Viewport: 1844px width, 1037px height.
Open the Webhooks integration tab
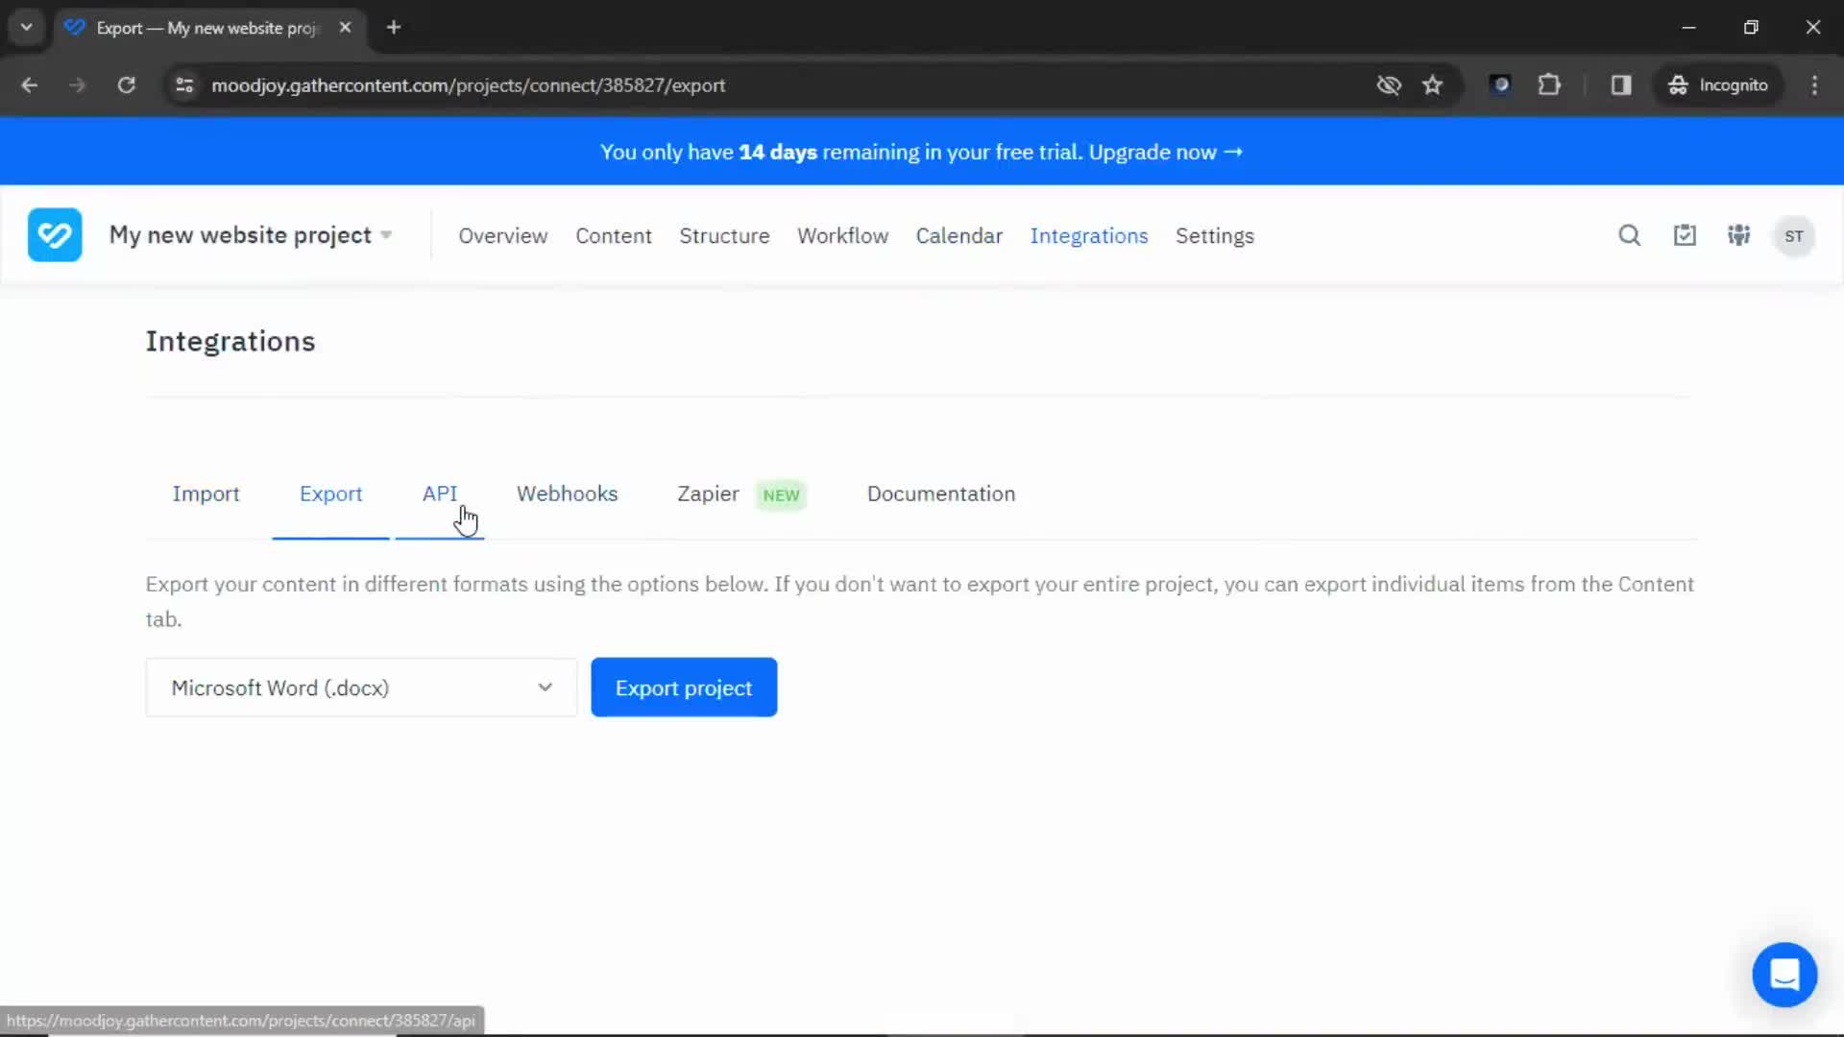[568, 494]
